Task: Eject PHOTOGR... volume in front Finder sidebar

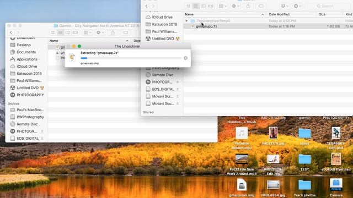Action: click(x=178, y=82)
